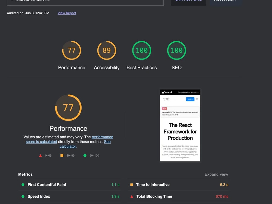
Task: Click Expand view in Metrics section
Action: pos(216,174)
